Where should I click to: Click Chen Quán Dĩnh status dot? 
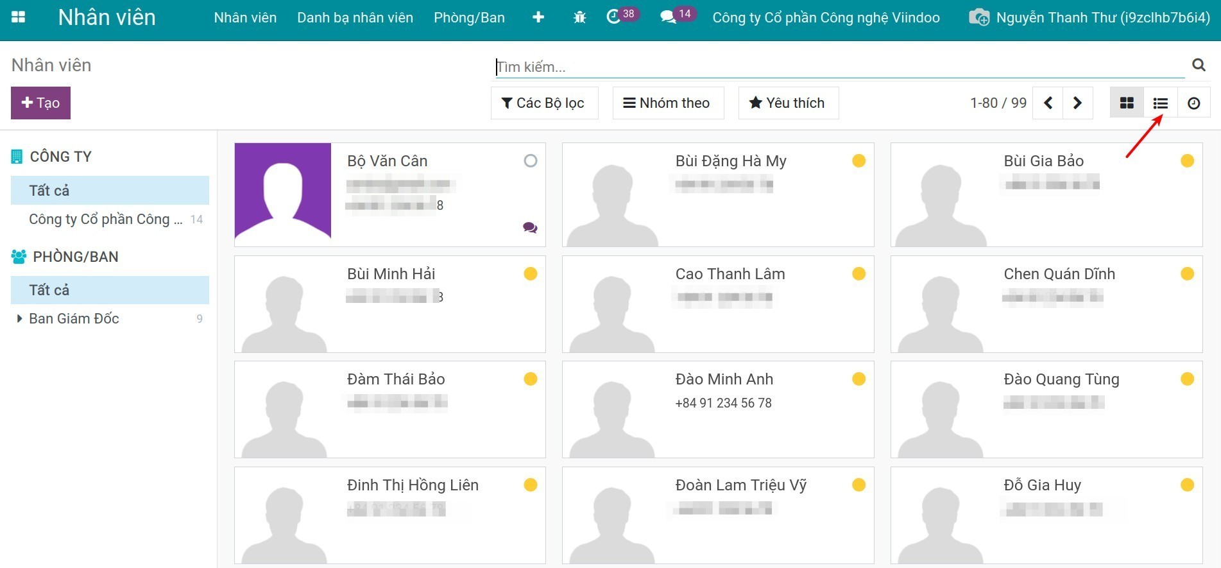1187,273
